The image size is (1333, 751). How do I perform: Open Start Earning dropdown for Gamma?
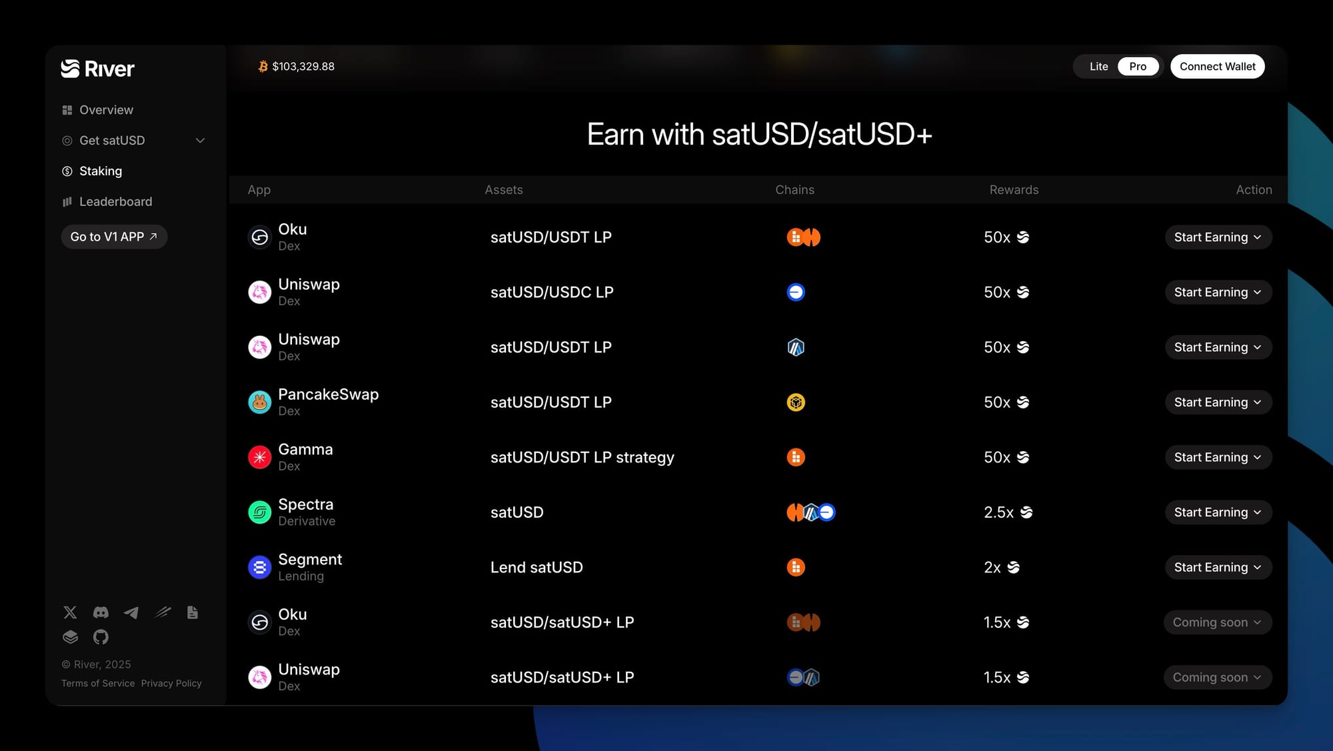click(1218, 457)
